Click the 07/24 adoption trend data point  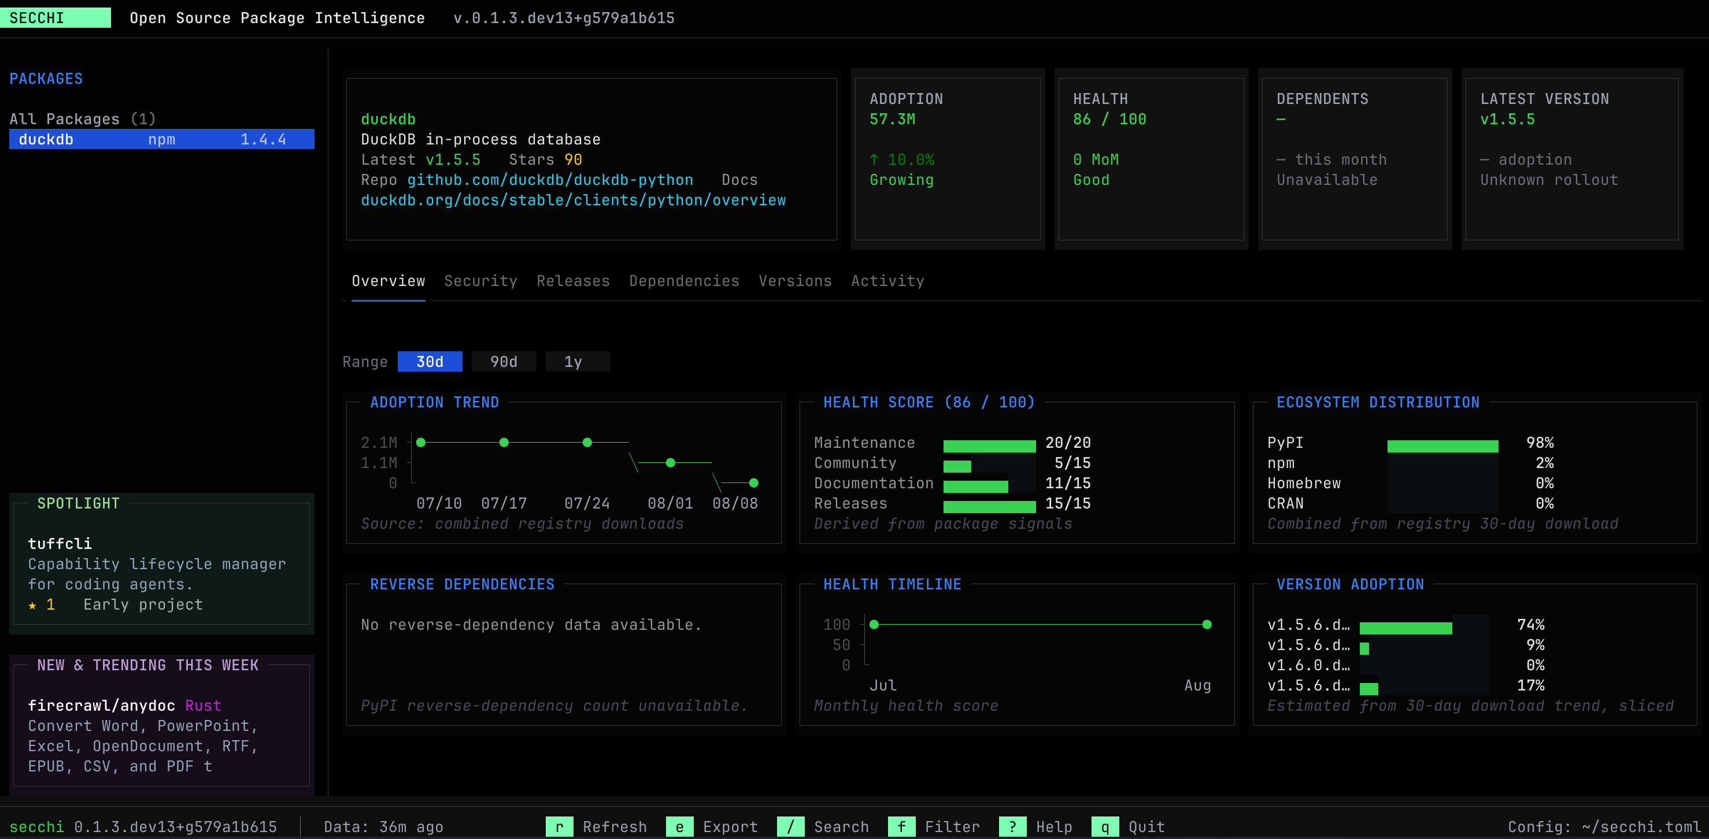[587, 443]
